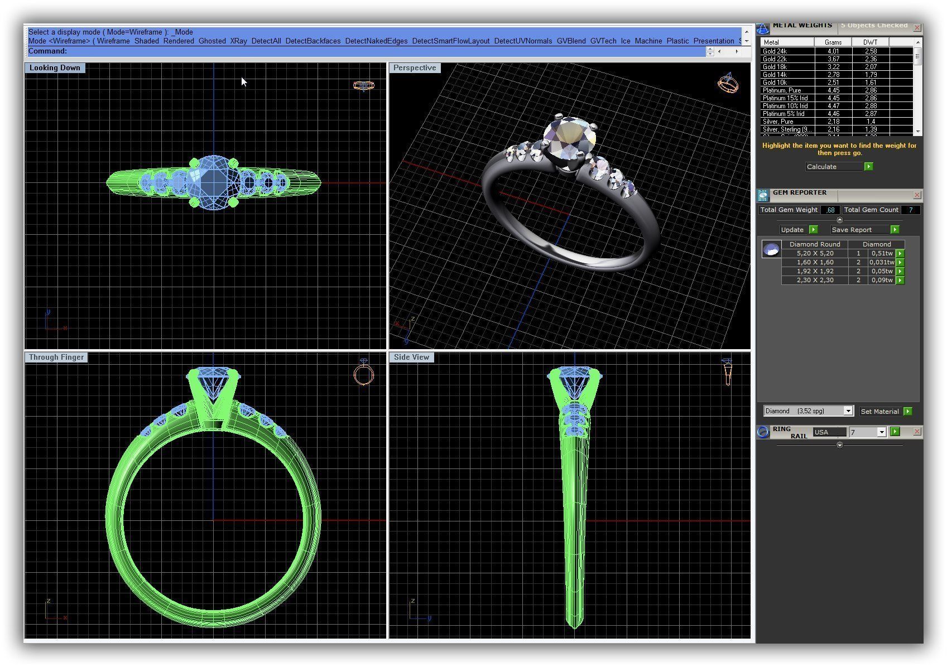Choose the Machine display mode option
This screenshot has width=947, height=667.
coord(648,41)
